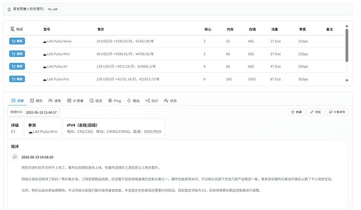
Task: Open the 速率 speed tab
Action: [54, 101]
